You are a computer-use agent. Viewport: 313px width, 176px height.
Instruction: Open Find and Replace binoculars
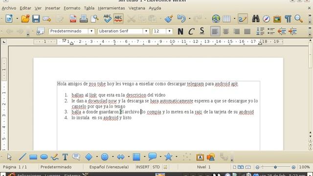click(256, 19)
